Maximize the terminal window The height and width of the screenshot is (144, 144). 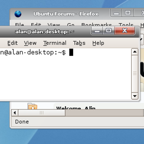point(109,31)
